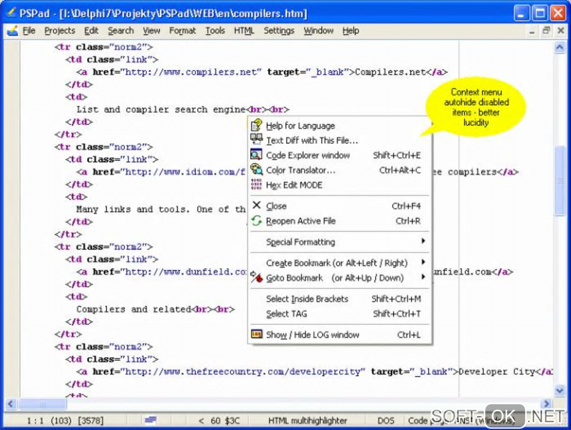Open the Help menu

[x=350, y=31]
